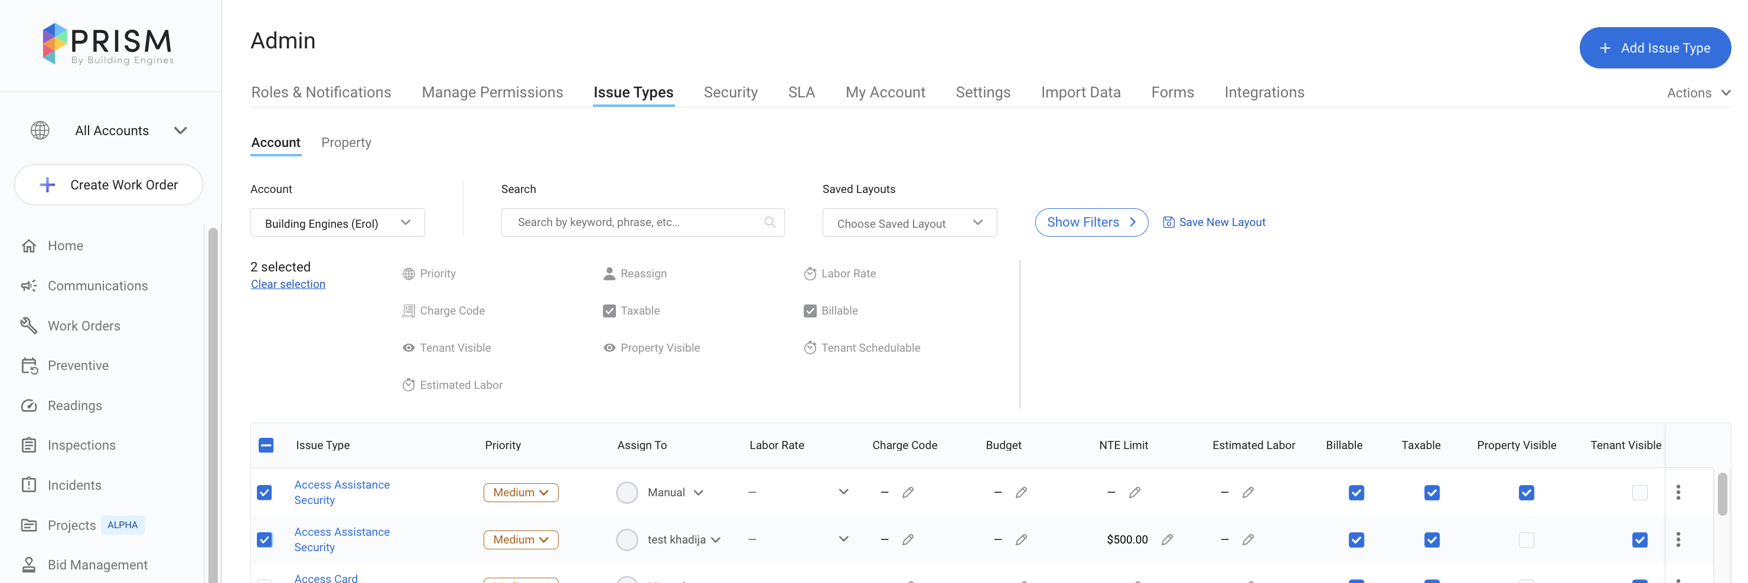Open the Security admin tab
The width and height of the screenshot is (1748, 583).
tap(730, 92)
